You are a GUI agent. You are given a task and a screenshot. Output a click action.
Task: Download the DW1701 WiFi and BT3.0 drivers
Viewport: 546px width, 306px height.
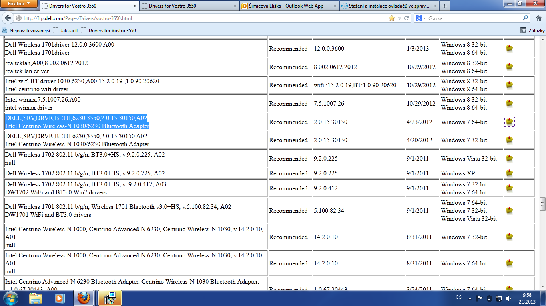(510, 210)
